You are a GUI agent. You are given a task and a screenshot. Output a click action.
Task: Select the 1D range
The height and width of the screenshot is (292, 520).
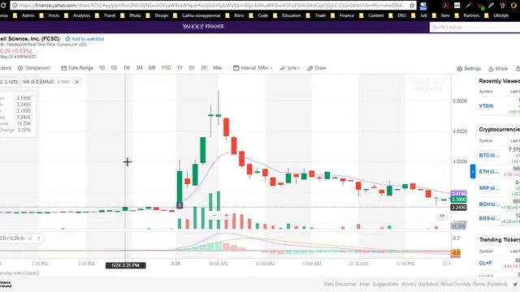click(x=102, y=68)
